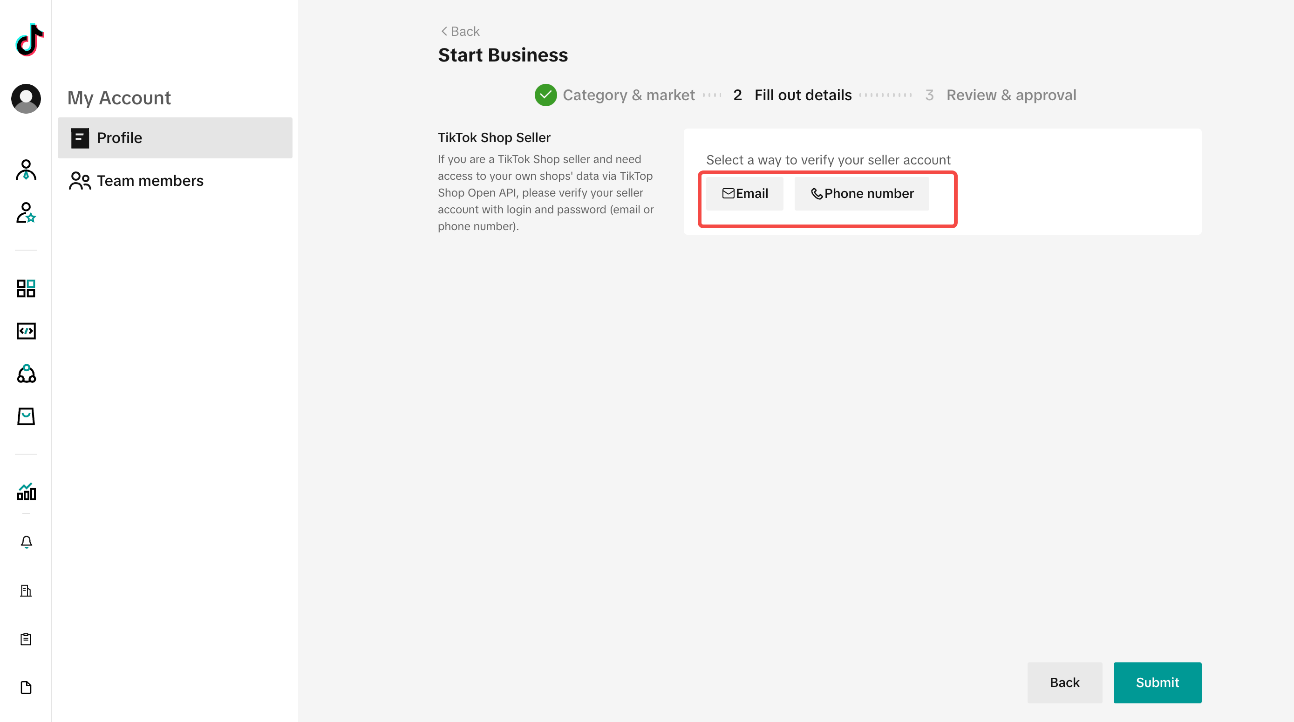Open the notifications bell icon
Viewport: 1294px width, 722px height.
click(26, 542)
